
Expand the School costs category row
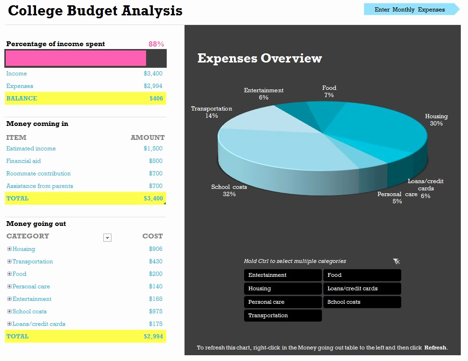click(x=9, y=311)
